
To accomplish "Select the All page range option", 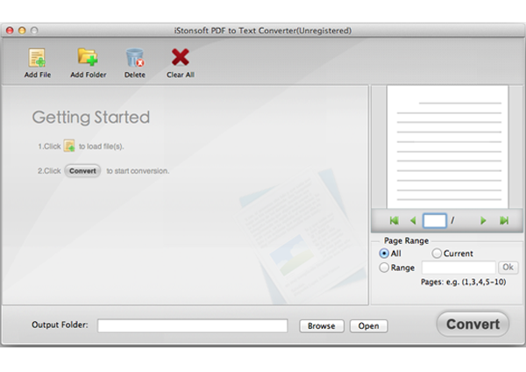I will pos(384,254).
